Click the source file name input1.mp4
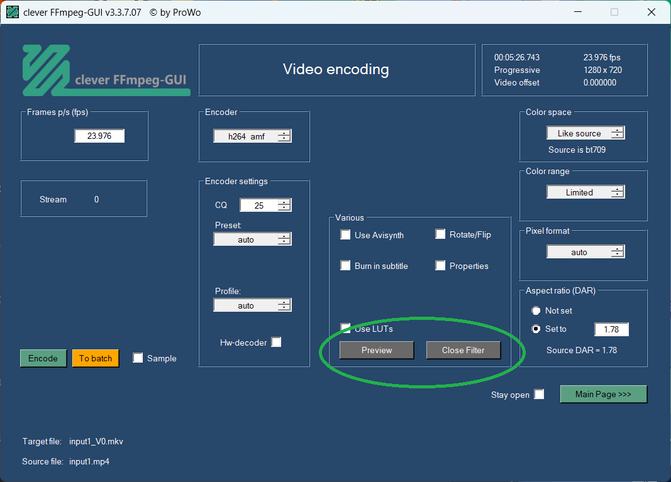The height and width of the screenshot is (482, 671). (89, 461)
